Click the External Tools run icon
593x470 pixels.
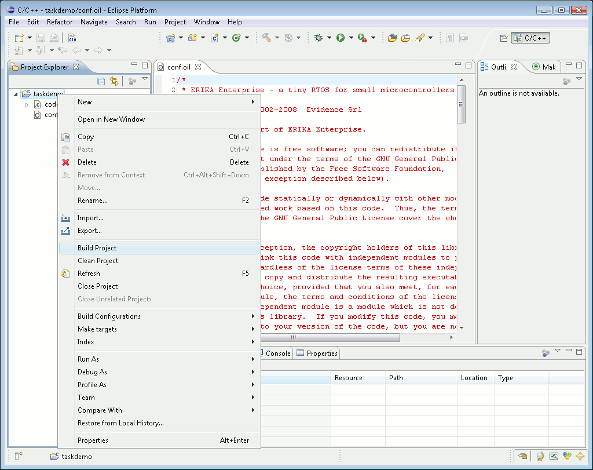click(363, 38)
